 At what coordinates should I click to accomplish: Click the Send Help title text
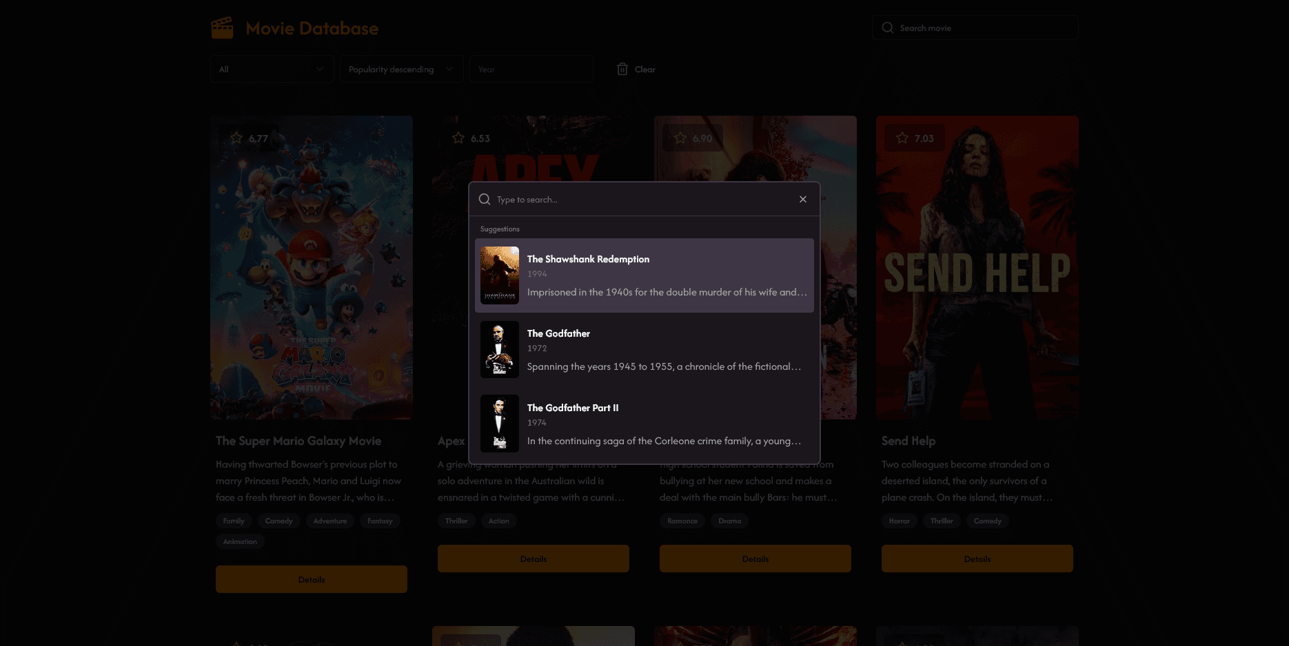coord(909,441)
